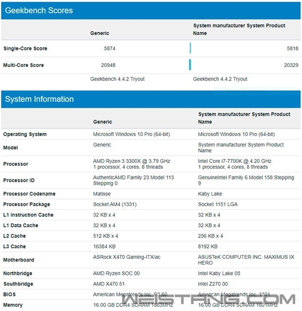Click the blue bar beside score 5818
Viewport: 302px width, 311px height.
pos(190,48)
